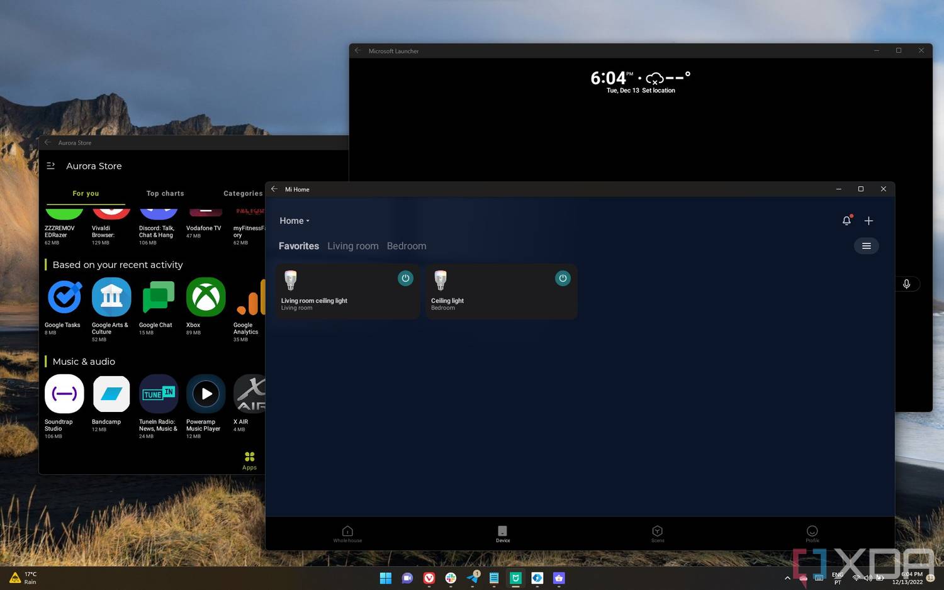Click Based on your recent activity heading
The width and height of the screenshot is (944, 590).
(118, 265)
